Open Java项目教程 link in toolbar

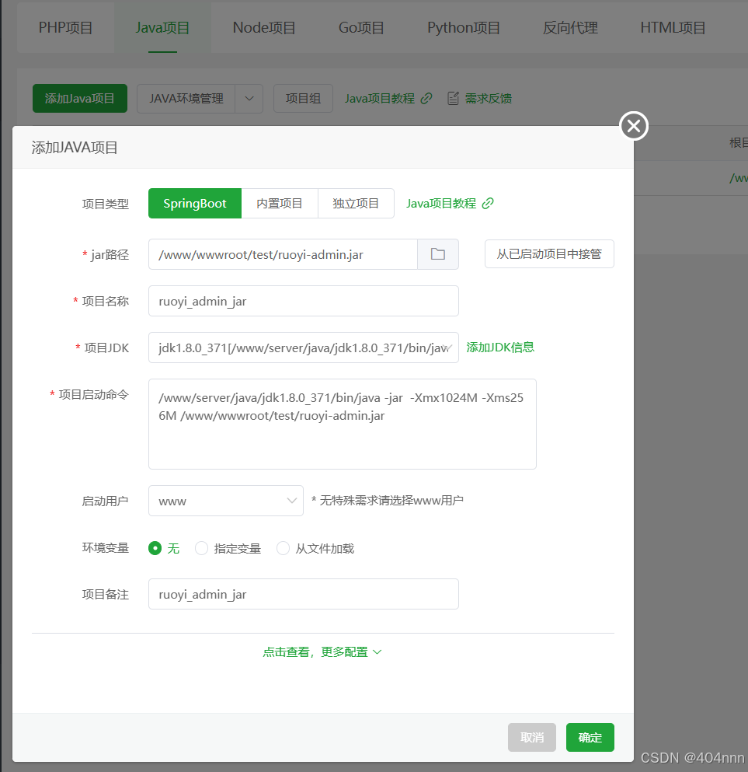[380, 99]
